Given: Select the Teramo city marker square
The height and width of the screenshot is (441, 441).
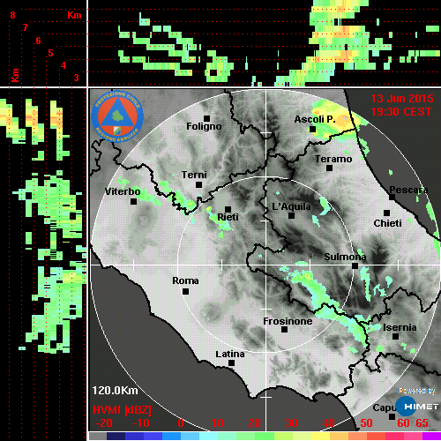Looking at the screenshot, I should pyautogui.click(x=329, y=168).
